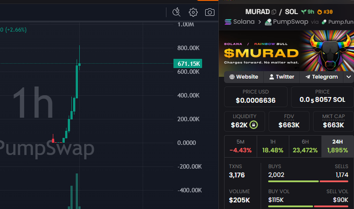Click the BUY VOL value $115K
Viewport: 354px width, 209px height.
(276, 200)
